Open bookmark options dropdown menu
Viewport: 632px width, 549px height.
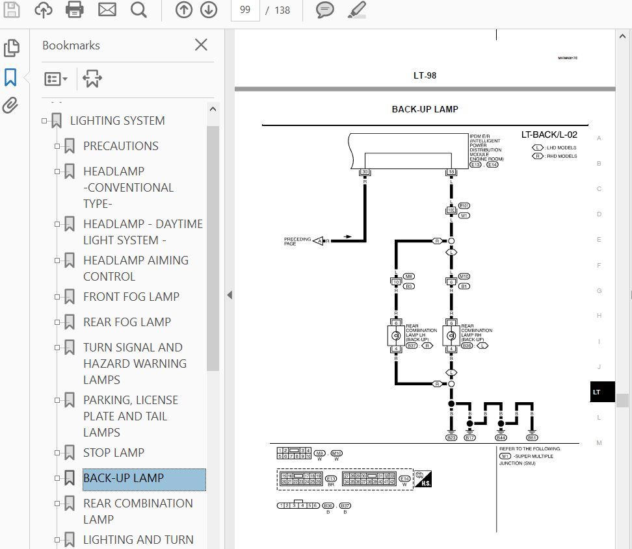click(56, 79)
